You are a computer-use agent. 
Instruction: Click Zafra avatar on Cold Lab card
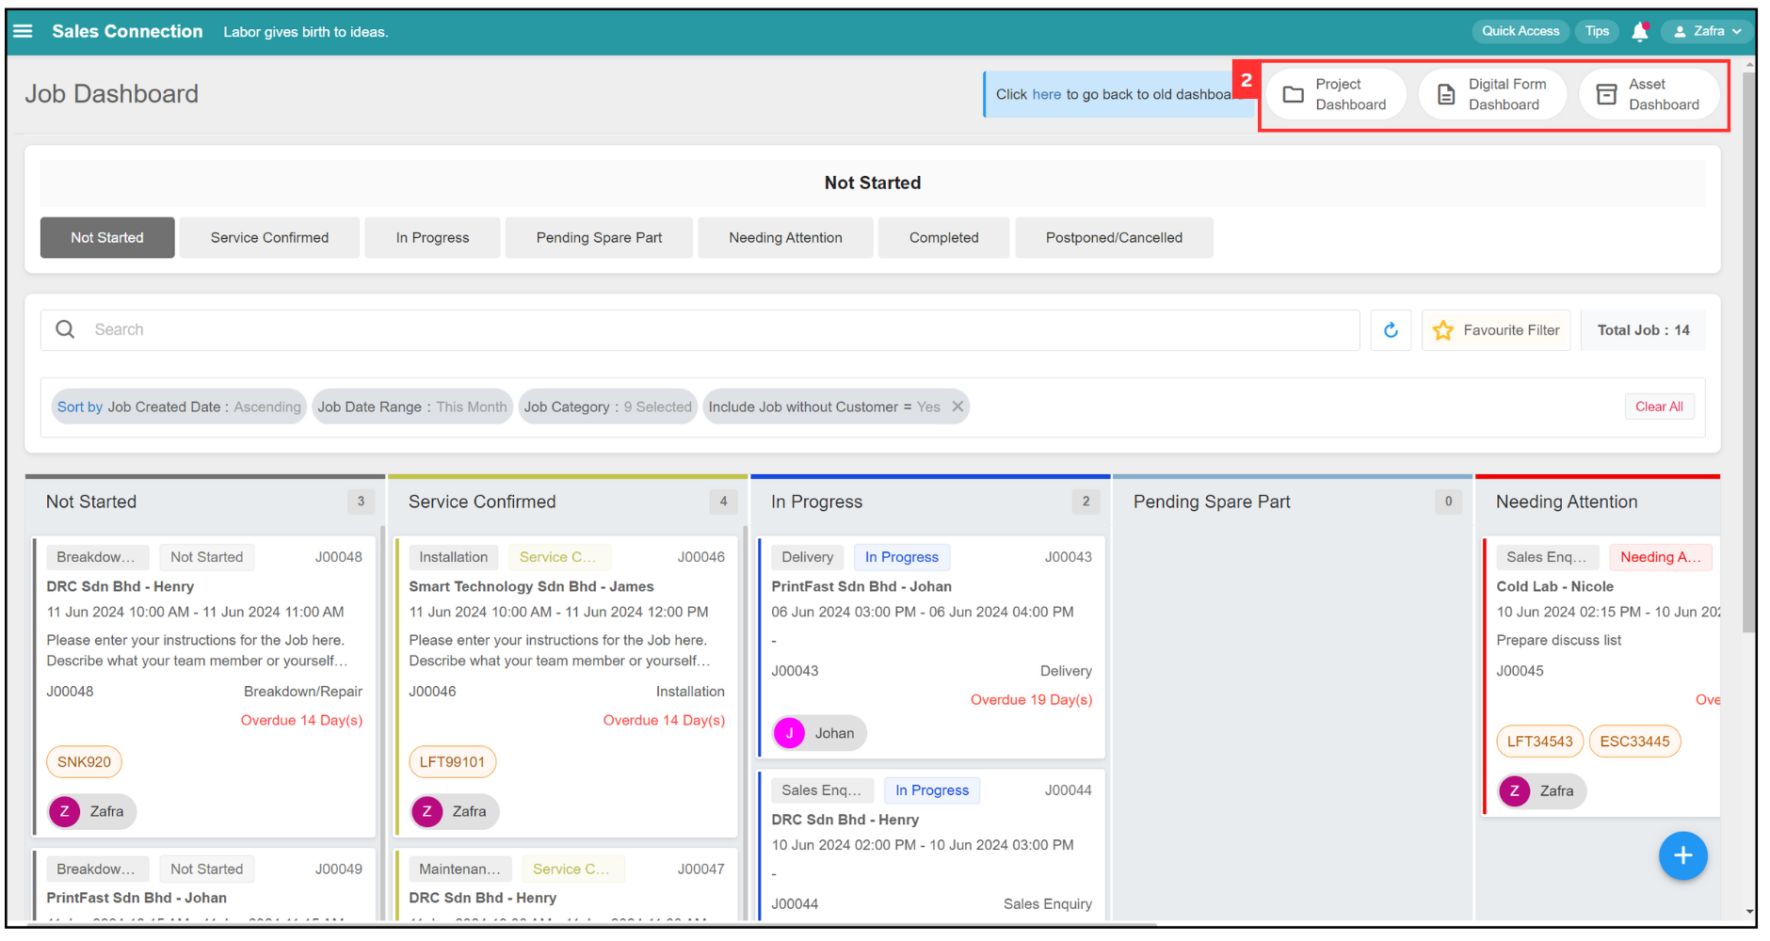(1514, 790)
